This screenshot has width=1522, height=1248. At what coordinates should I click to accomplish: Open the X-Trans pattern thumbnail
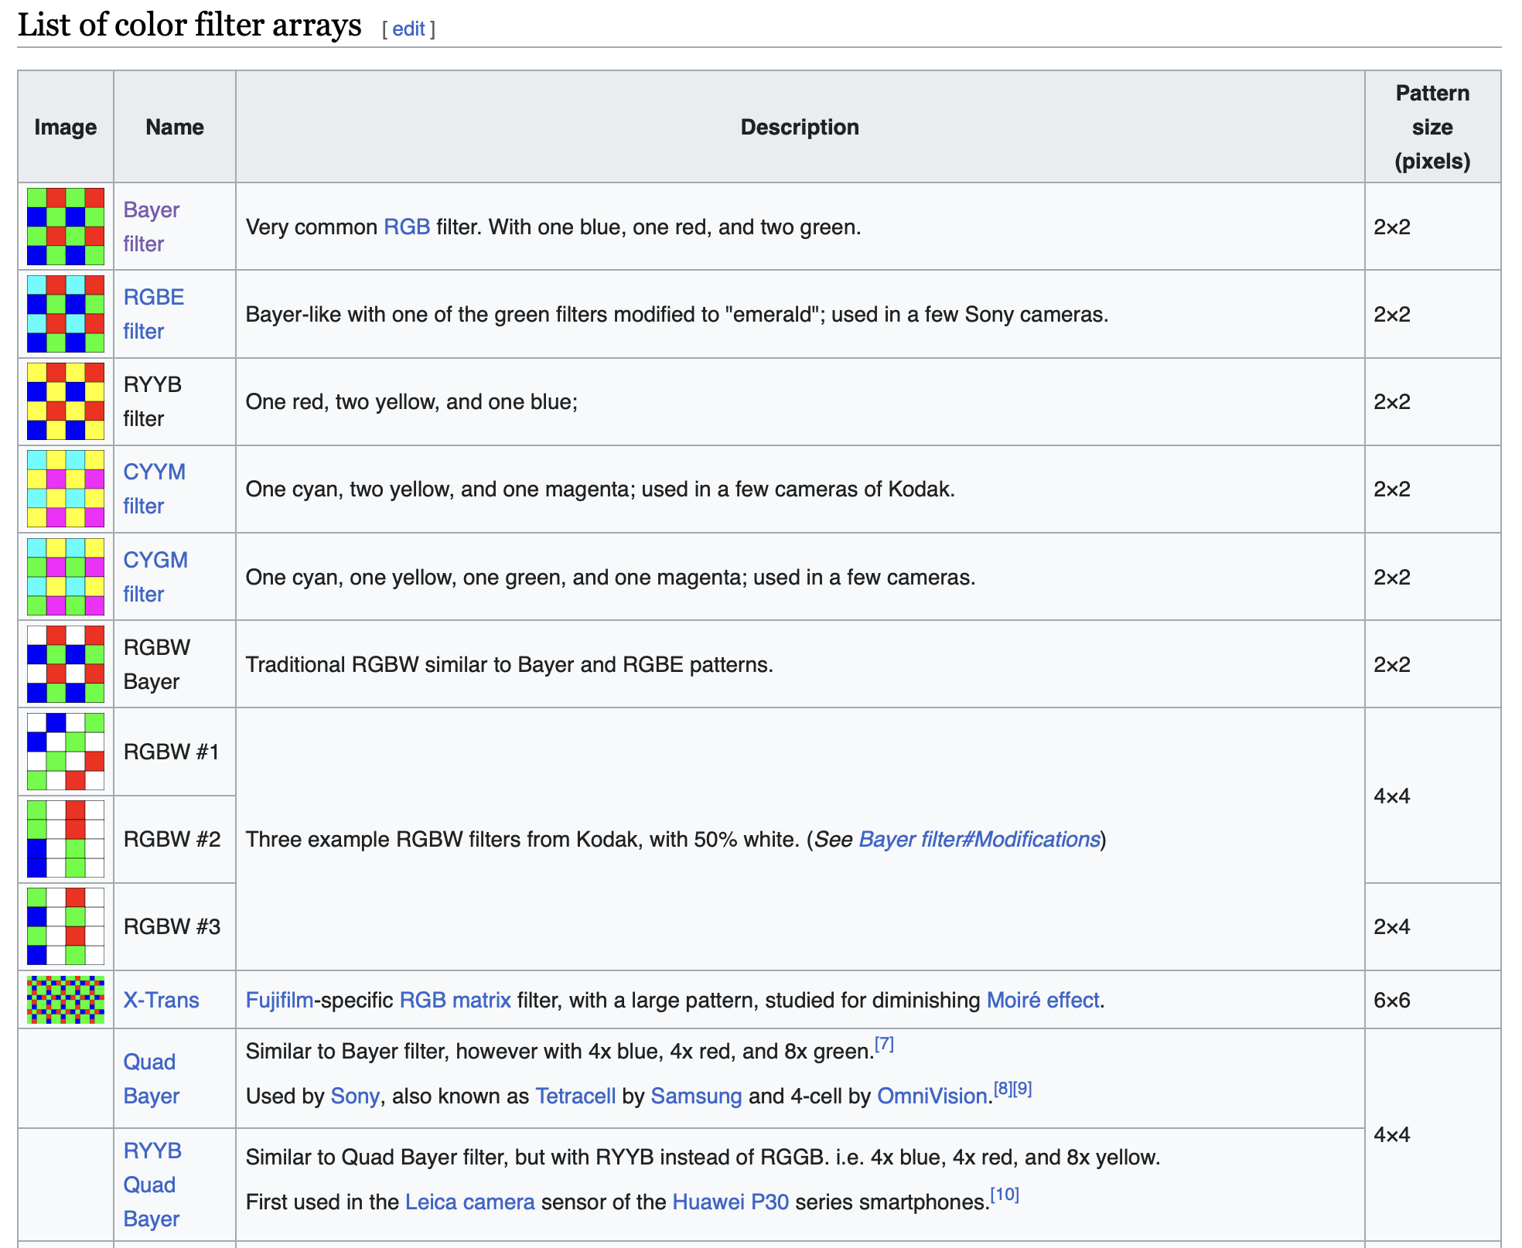pos(66,1000)
